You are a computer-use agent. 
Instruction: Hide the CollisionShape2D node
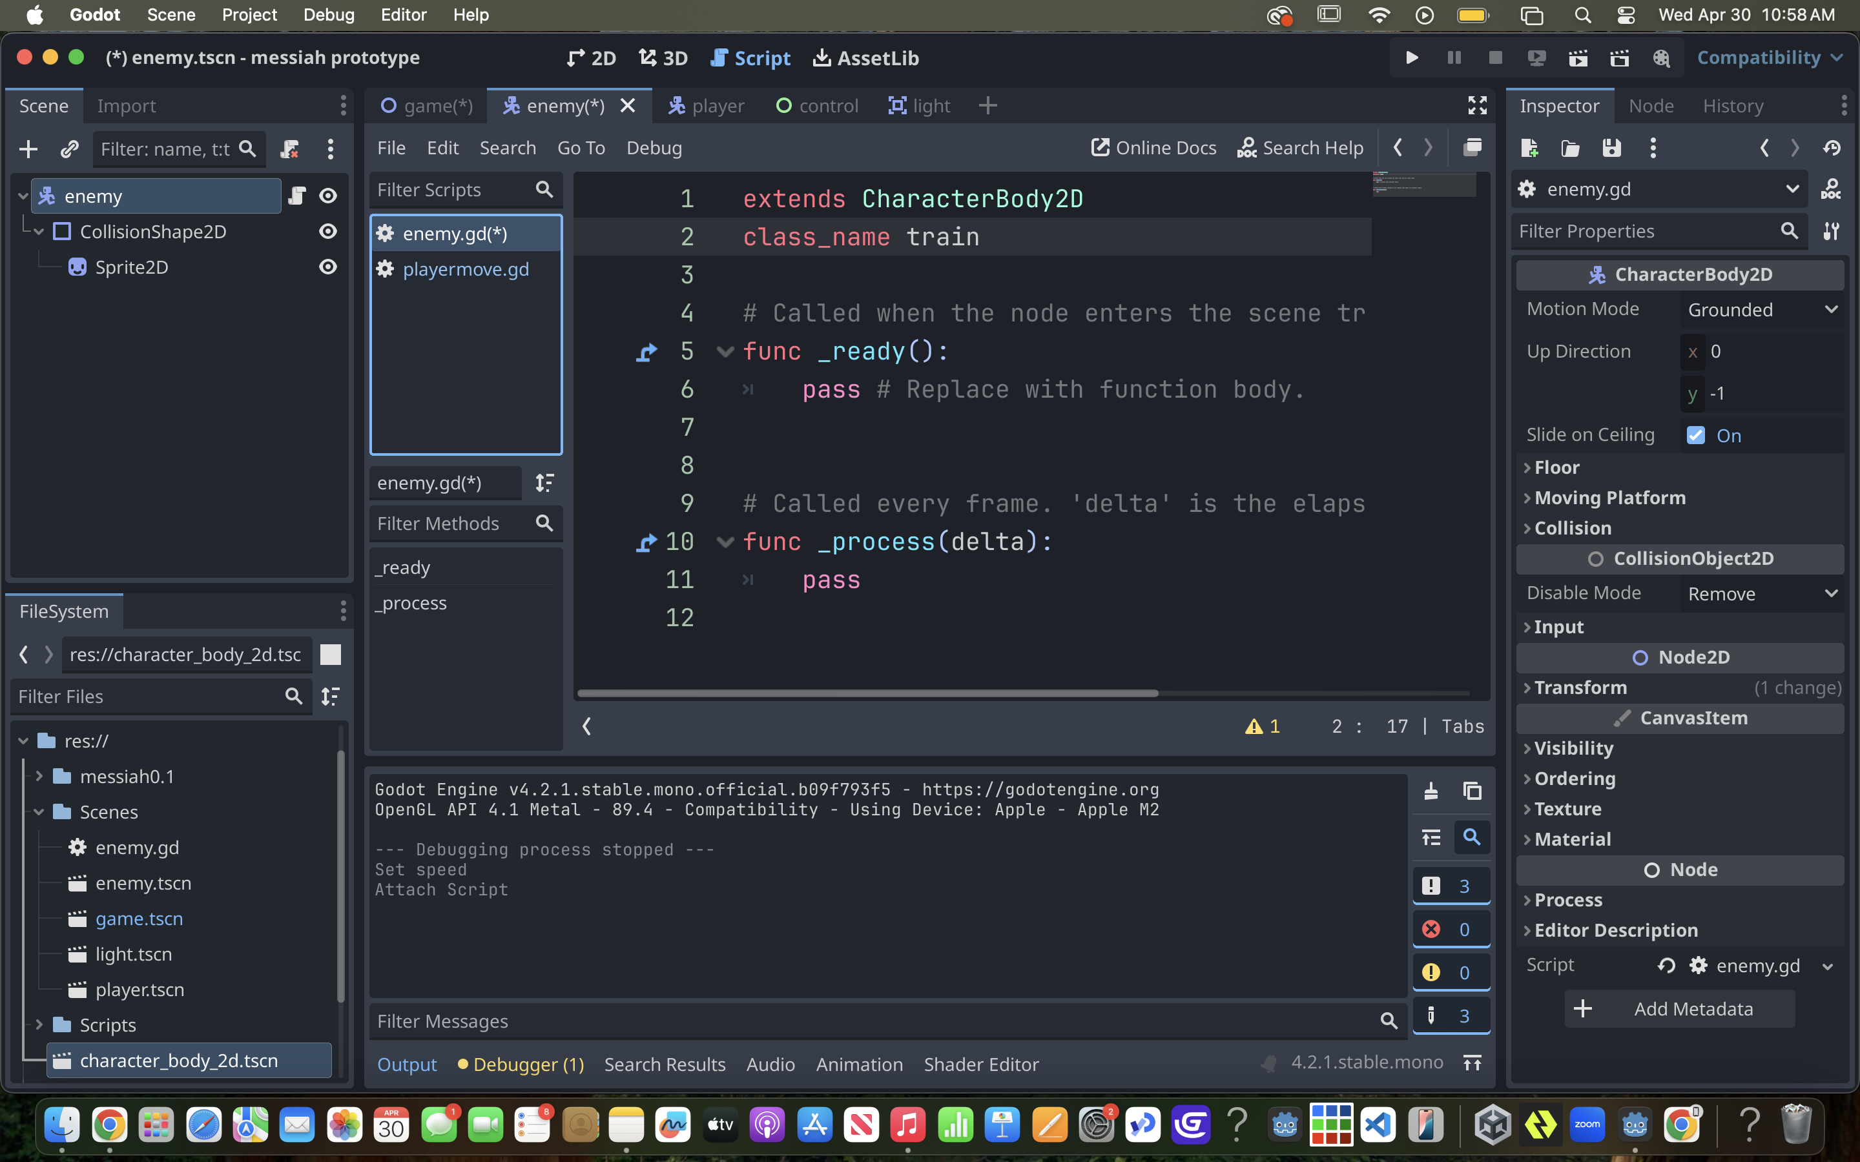tap(328, 231)
